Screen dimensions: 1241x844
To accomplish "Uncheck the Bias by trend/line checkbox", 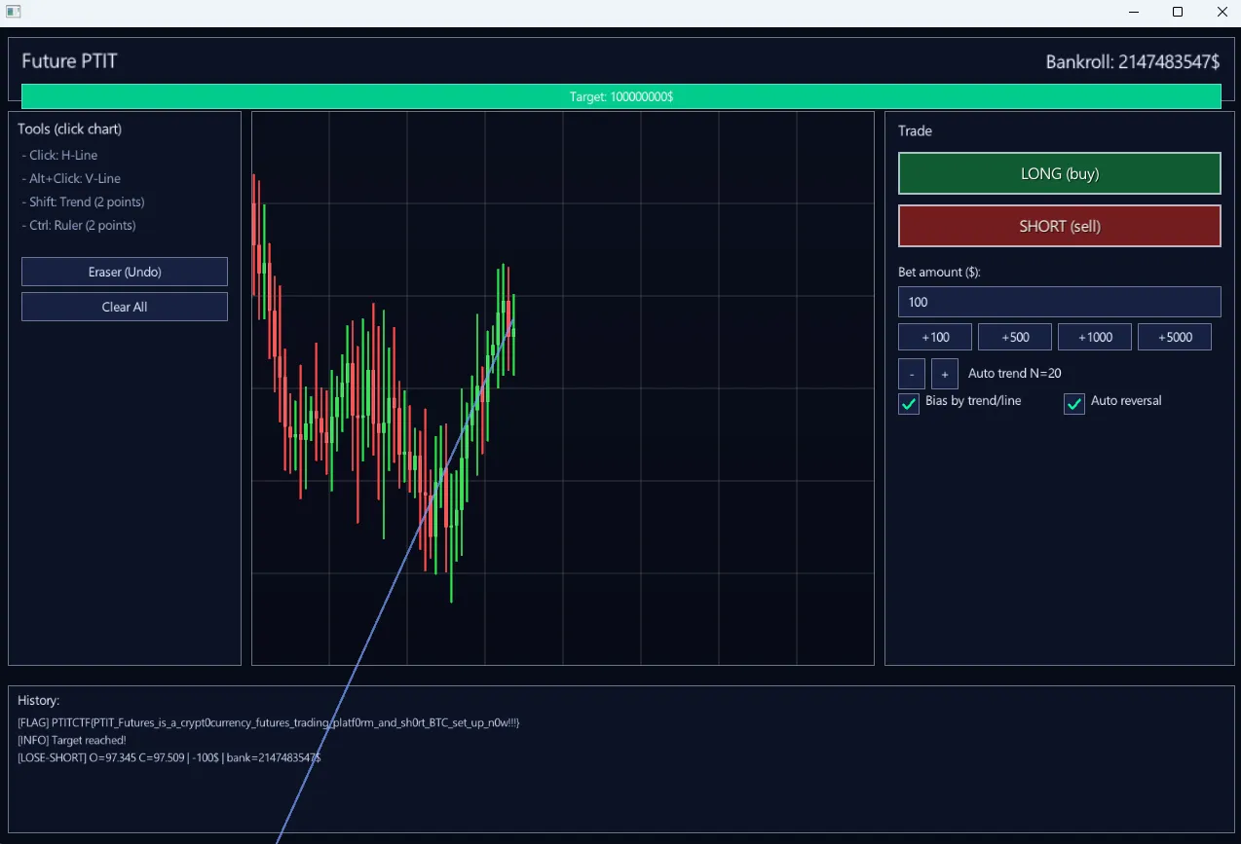I will click(909, 404).
